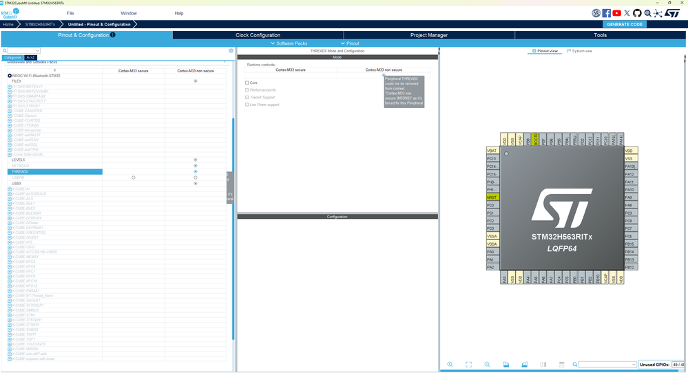Click the info icon next to Pinout & Configuration
The width and height of the screenshot is (688, 375).
tap(113, 34)
